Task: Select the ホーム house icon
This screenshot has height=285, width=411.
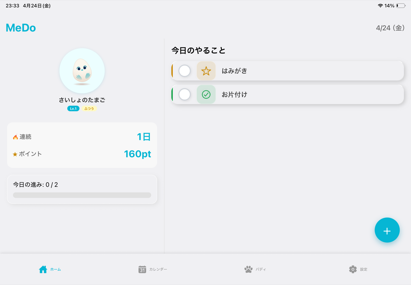Action: (x=42, y=269)
